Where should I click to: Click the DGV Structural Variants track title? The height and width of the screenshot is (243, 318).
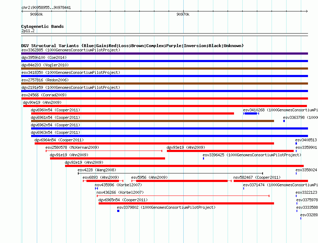point(133,46)
